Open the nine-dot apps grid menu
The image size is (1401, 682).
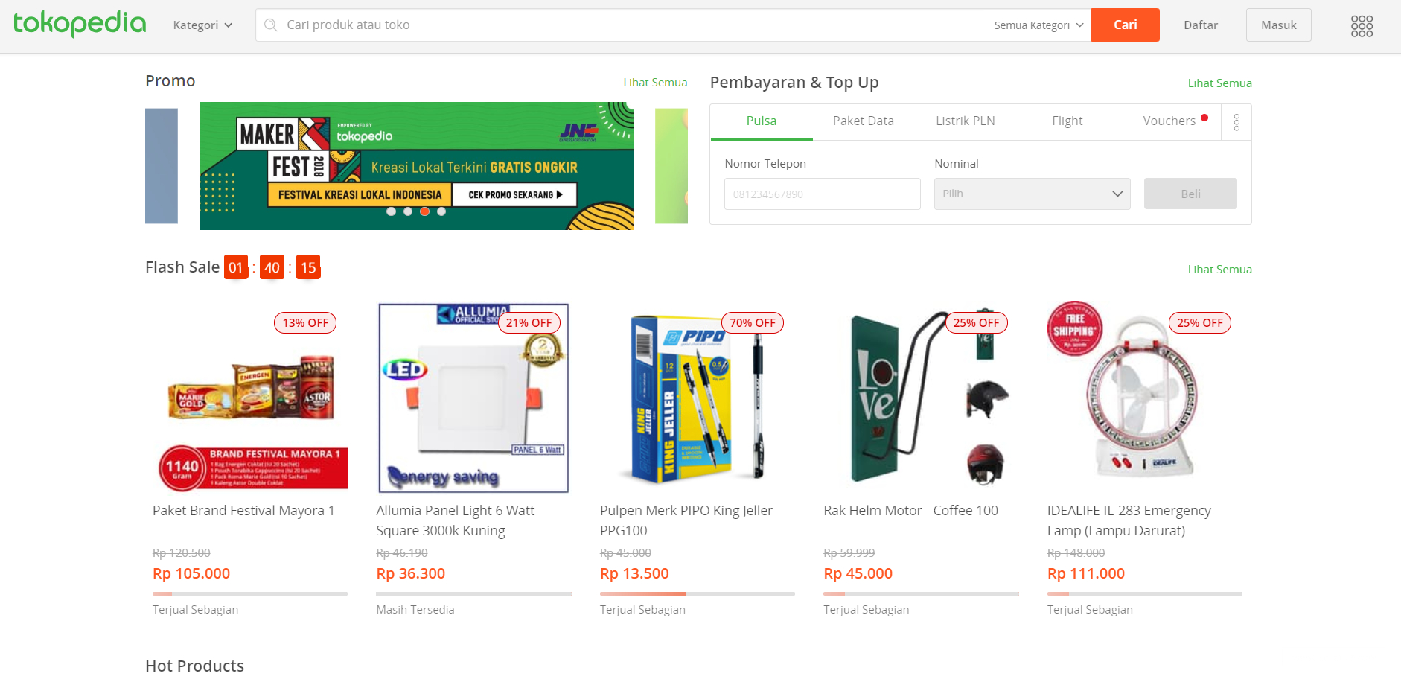pyautogui.click(x=1362, y=26)
